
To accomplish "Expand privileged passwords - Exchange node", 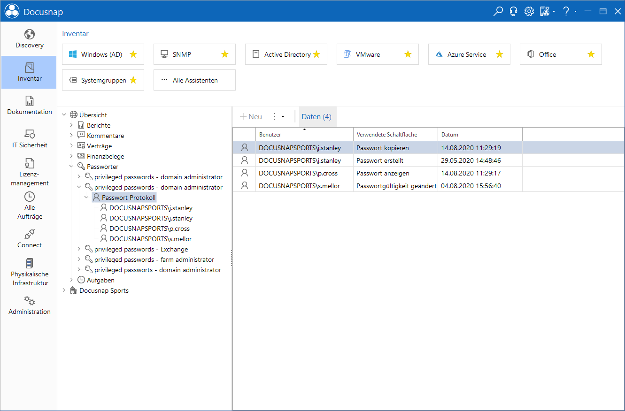I will tap(79, 249).
